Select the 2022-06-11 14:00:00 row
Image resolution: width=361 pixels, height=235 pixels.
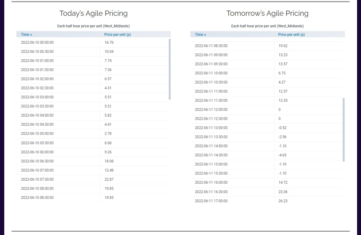click(x=266, y=146)
